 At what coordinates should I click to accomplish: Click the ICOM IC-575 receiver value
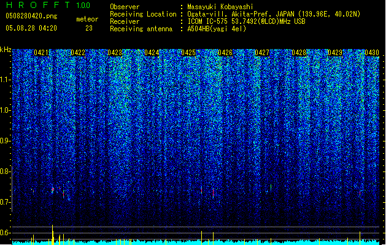(x=246, y=21)
